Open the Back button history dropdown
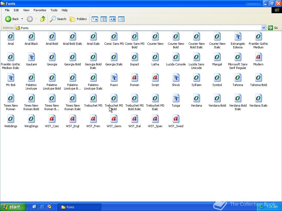Viewport: 282px width, 211px height. tap(22, 19)
